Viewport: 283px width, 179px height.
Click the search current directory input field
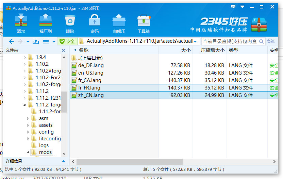click(230, 41)
